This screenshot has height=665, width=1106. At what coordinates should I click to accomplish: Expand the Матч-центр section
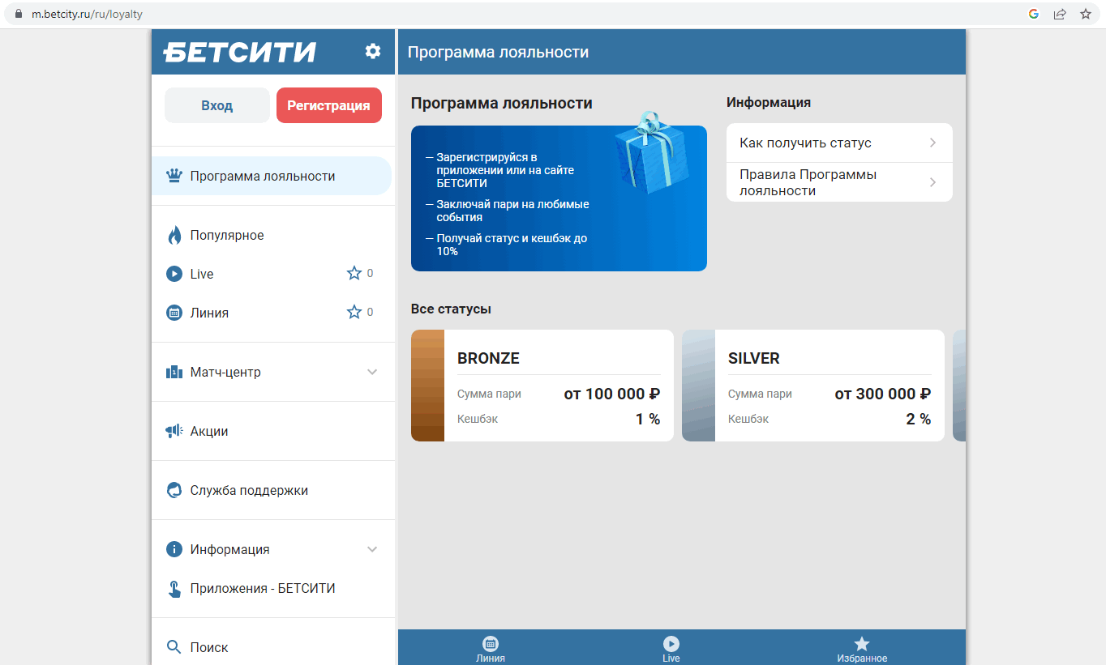coord(372,373)
